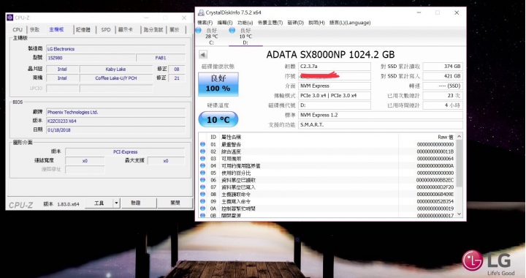Click the Kaby Lake chipset value
The width and height of the screenshot is (526, 278).
[x=115, y=69]
